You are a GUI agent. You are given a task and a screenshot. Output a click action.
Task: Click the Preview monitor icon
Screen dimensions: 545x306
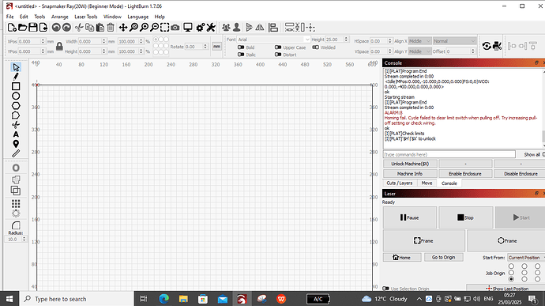pos(188,28)
